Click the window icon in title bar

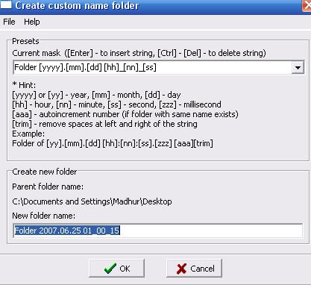coord(6,4)
